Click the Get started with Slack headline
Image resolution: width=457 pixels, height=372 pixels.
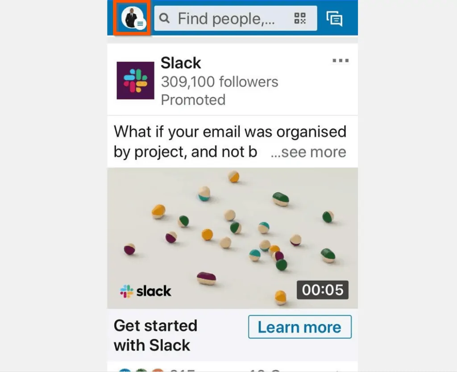click(156, 335)
